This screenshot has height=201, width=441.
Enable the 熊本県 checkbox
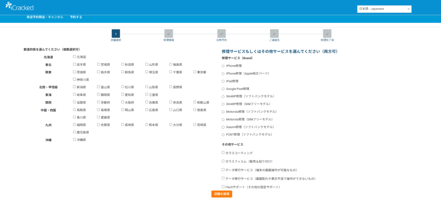(146, 125)
